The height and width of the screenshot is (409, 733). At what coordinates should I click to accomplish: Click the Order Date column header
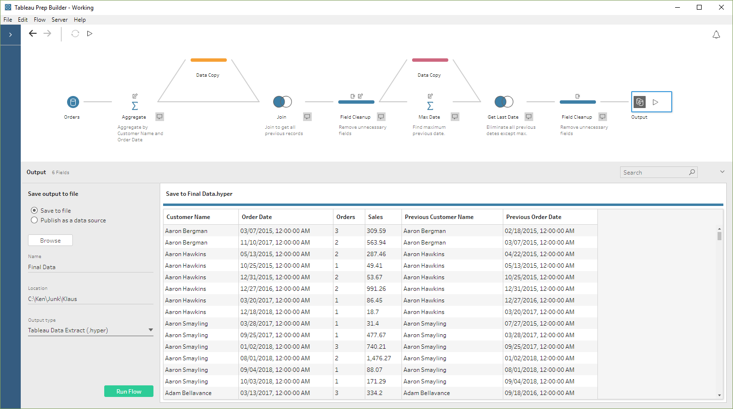coord(286,217)
